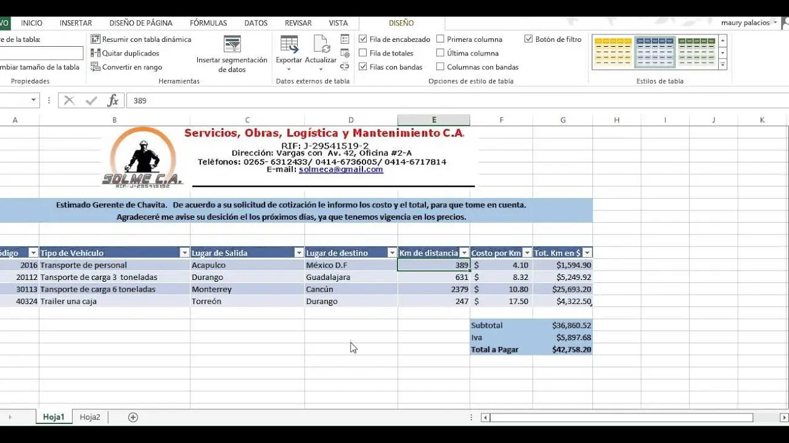Click open-in-browser icon beside Actualizar
This screenshot has height=443, width=789.
click(345, 53)
